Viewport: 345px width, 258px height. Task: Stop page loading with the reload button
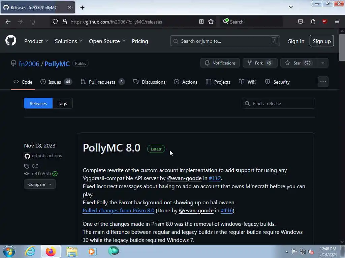[33, 22]
